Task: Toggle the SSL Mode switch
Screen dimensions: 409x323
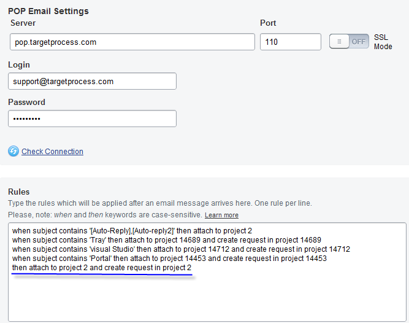Action: click(x=350, y=41)
